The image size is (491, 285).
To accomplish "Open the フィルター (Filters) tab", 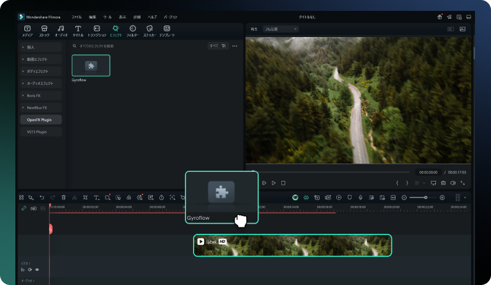I will point(133,31).
